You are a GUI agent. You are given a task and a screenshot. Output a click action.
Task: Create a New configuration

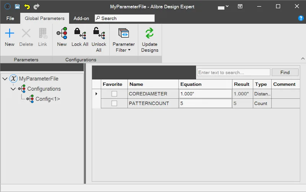click(62, 37)
